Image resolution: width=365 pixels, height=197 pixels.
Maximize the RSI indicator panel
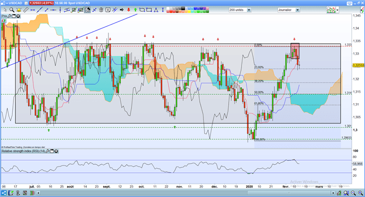(52, 151)
